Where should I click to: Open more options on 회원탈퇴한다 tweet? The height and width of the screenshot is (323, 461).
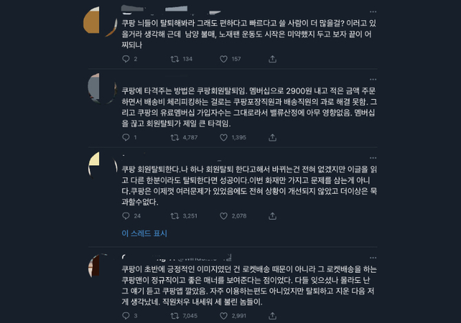pyautogui.click(x=373, y=158)
